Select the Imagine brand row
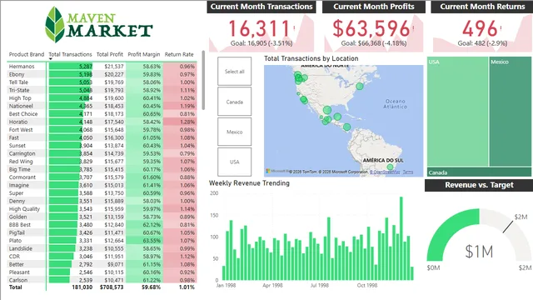The height and width of the screenshot is (300, 533). tap(102, 185)
